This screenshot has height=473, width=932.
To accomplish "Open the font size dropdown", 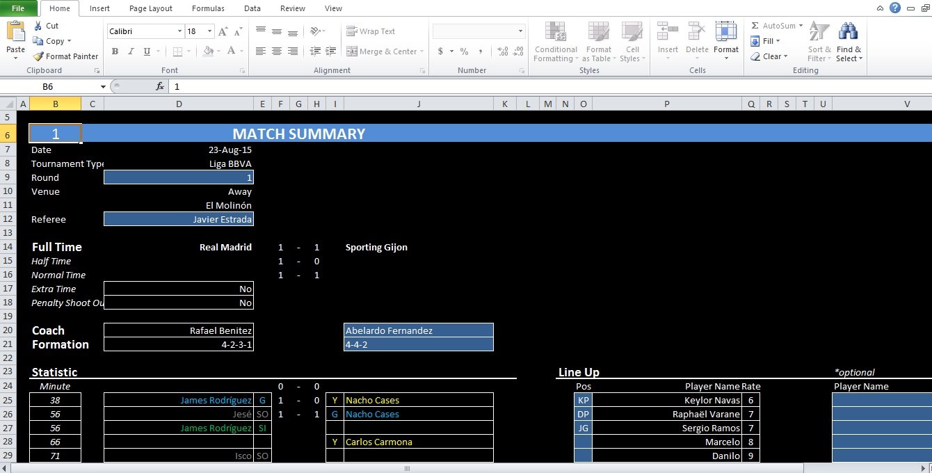I will (209, 31).
